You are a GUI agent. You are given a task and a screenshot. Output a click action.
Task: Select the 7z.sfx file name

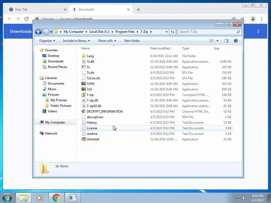pos(91,73)
